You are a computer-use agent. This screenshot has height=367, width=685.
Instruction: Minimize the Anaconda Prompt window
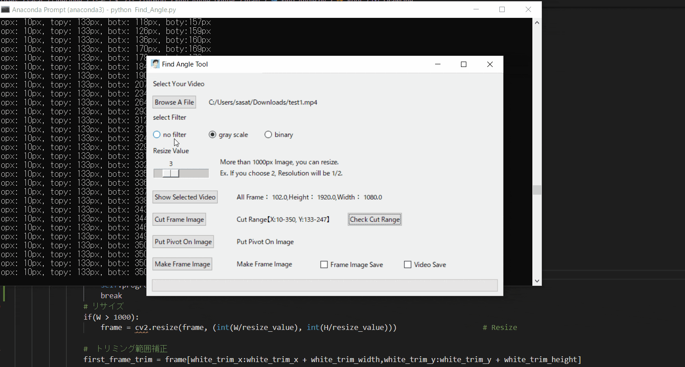[476, 9]
